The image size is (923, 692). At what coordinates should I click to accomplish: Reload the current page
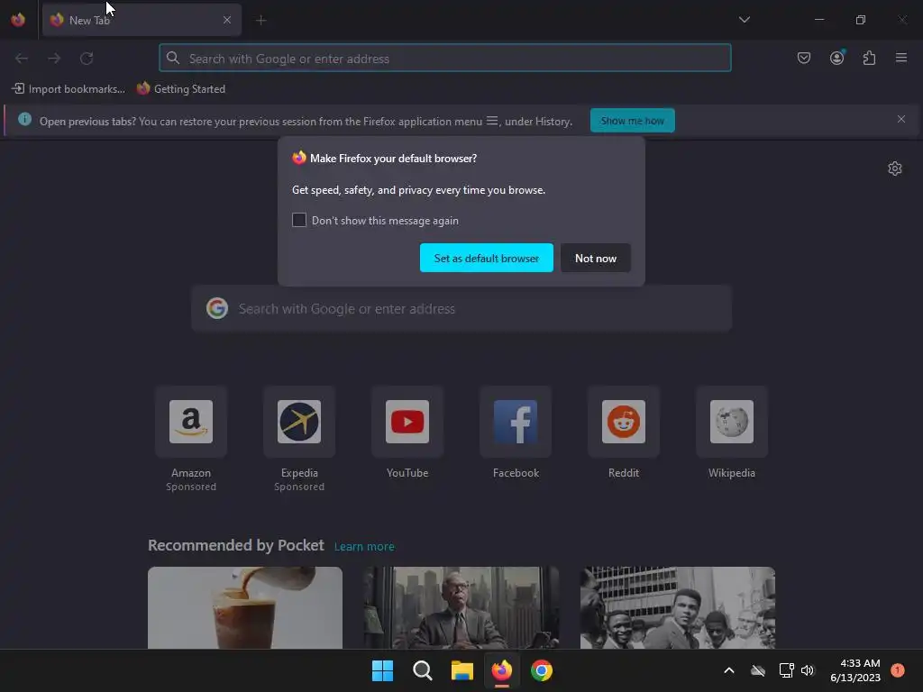click(87, 59)
